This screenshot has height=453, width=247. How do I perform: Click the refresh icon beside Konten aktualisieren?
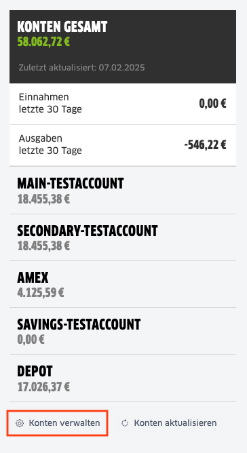125,423
